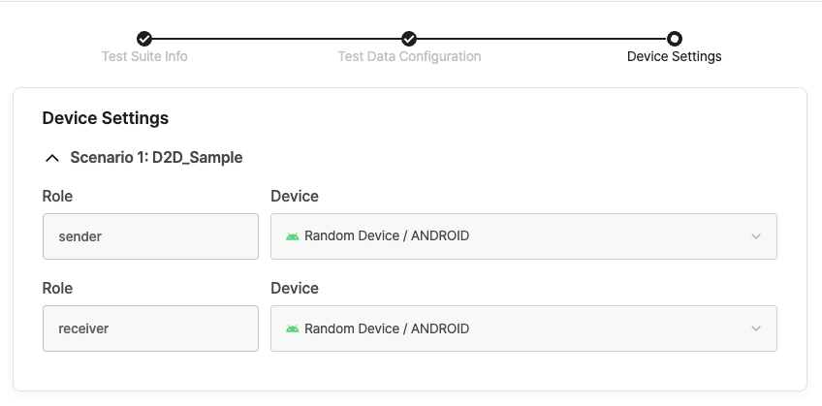Click the sender Role input field

point(150,235)
